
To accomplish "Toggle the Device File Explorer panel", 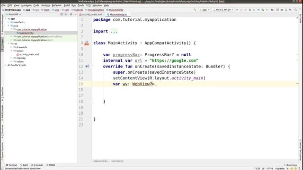I will [x=301, y=150].
